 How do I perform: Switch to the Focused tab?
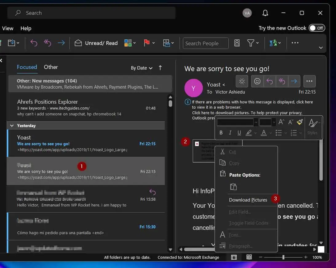pos(27,67)
